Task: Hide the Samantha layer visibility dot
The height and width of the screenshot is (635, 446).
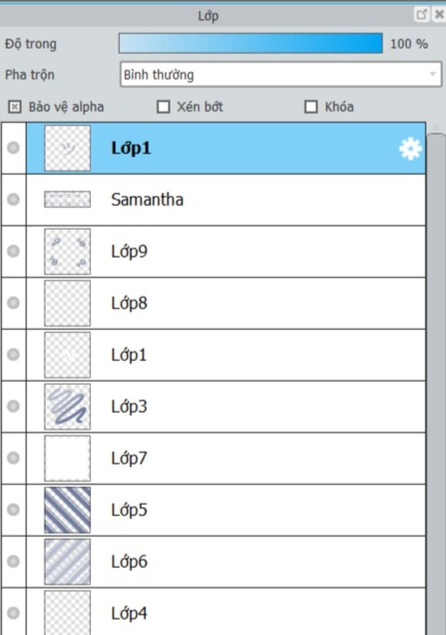Action: pyautogui.click(x=14, y=199)
